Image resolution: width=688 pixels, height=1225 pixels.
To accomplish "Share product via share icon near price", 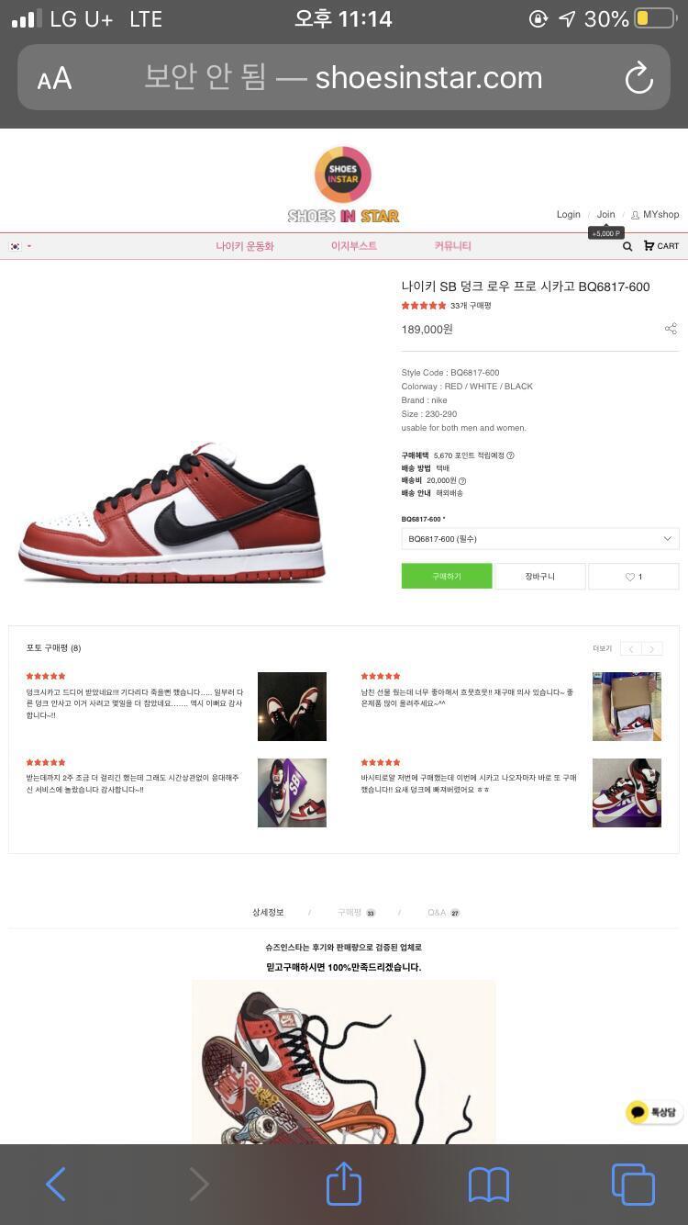I will click(671, 329).
